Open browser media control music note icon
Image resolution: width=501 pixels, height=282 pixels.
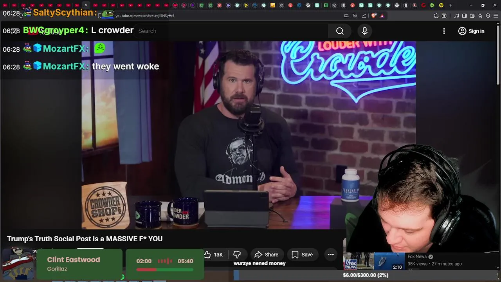pyautogui.click(x=457, y=16)
